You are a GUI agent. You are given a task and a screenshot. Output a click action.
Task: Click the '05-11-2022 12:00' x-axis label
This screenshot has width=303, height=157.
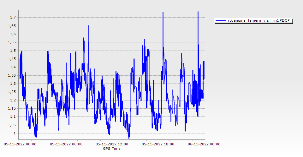112,144
